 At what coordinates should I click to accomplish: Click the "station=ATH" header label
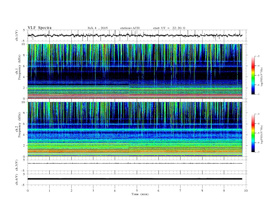coord(130,28)
